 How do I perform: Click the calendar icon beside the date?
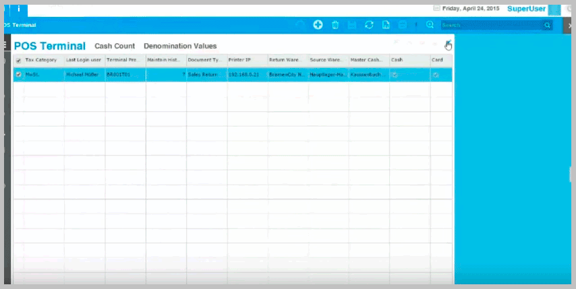pyautogui.click(x=436, y=8)
